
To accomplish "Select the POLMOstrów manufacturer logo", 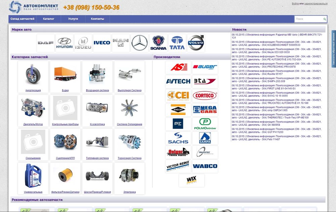I will [x=205, y=124].
